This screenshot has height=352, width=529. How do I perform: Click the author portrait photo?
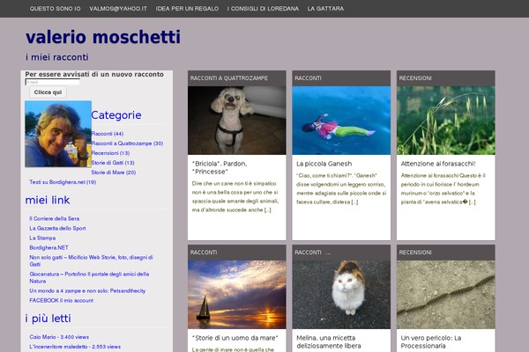tap(58, 134)
